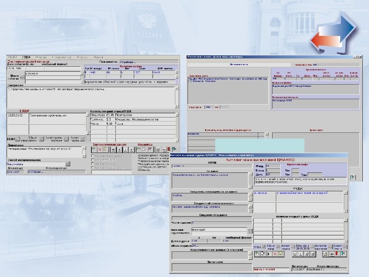This screenshot has width=369, height=277.
Task: Select the Перестройка aspect row
Action: click(133, 115)
